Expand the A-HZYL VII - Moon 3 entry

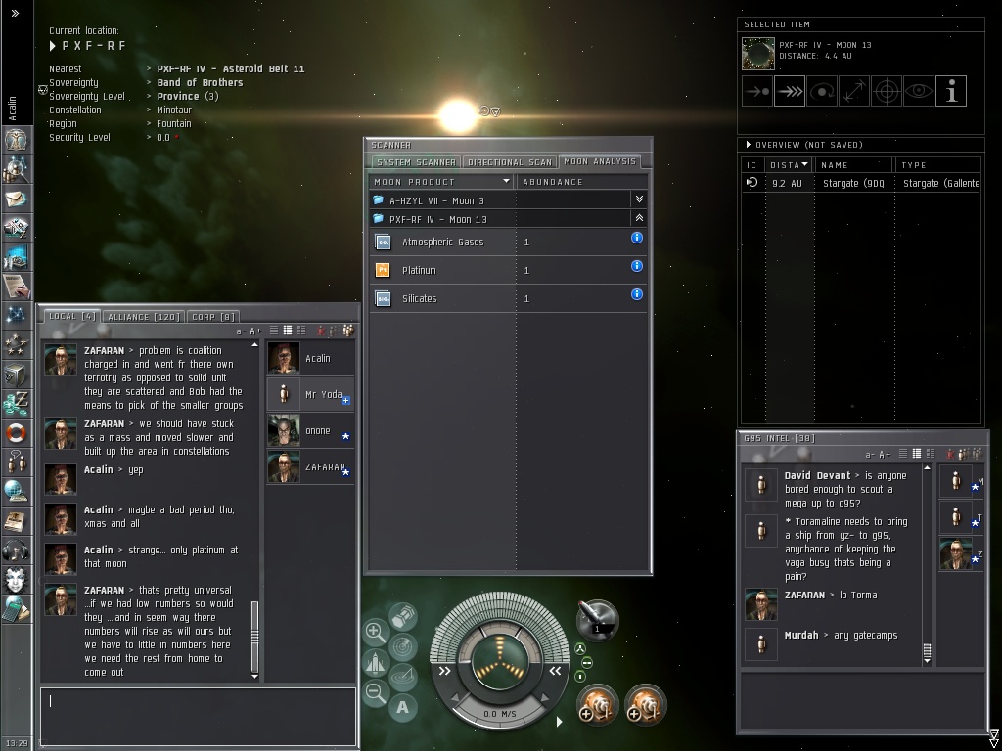coord(639,199)
